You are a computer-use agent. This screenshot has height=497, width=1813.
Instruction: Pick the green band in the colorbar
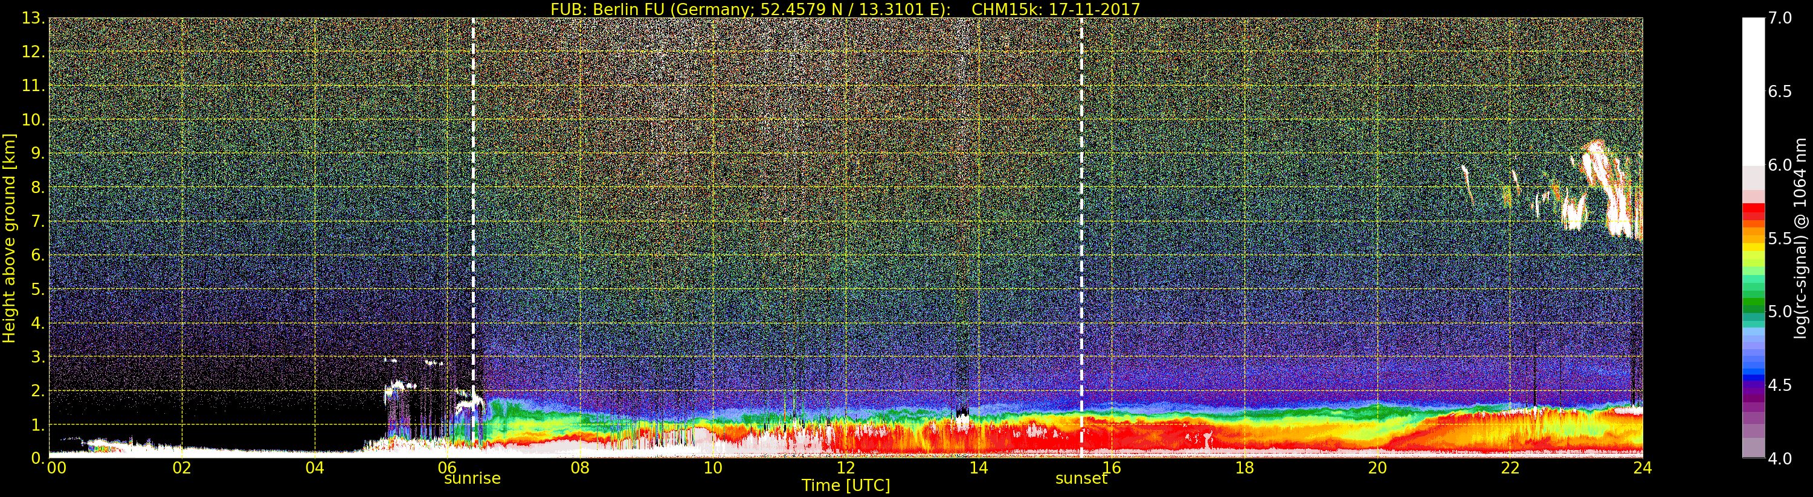tap(1753, 303)
